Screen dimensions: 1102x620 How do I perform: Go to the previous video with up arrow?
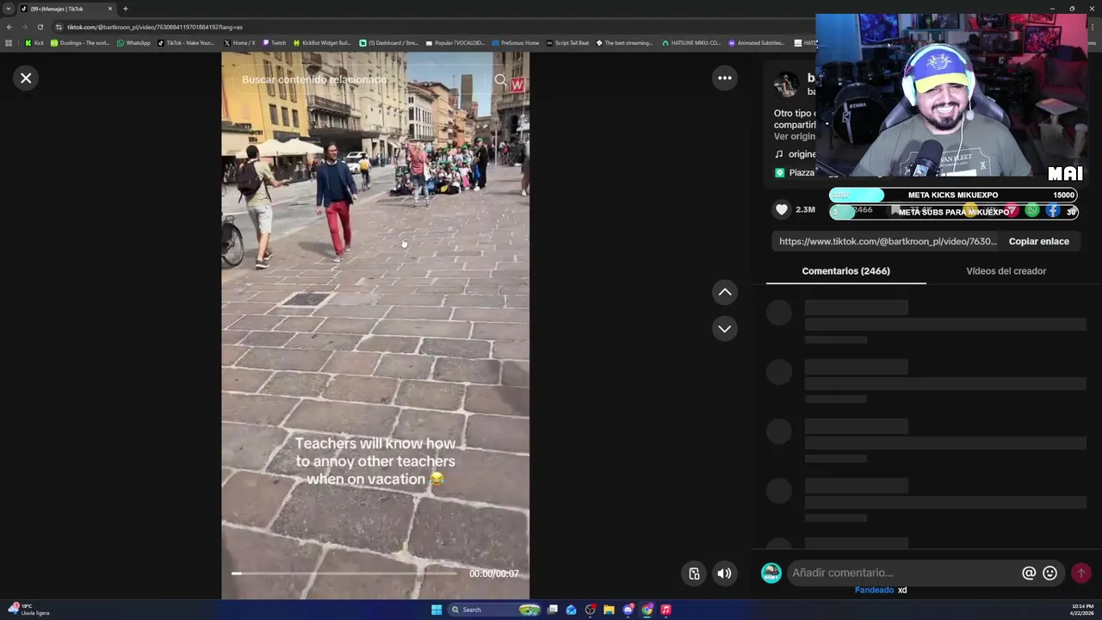(x=725, y=293)
